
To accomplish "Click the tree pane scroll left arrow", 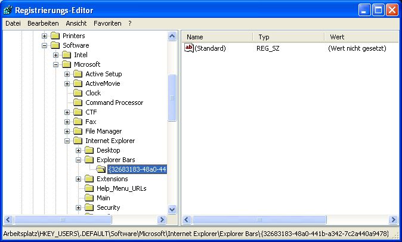I will [8, 220].
